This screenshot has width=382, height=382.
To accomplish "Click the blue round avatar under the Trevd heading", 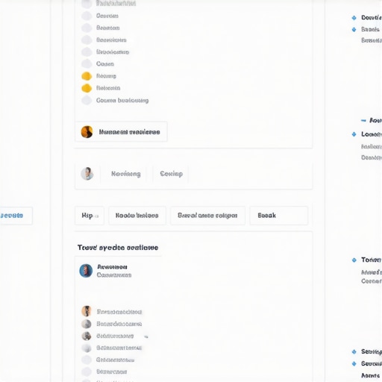I will (x=86, y=271).
